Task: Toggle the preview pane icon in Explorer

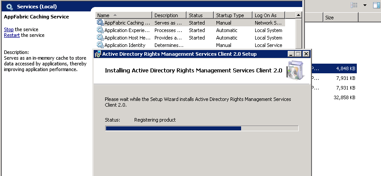Action: click(x=377, y=5)
